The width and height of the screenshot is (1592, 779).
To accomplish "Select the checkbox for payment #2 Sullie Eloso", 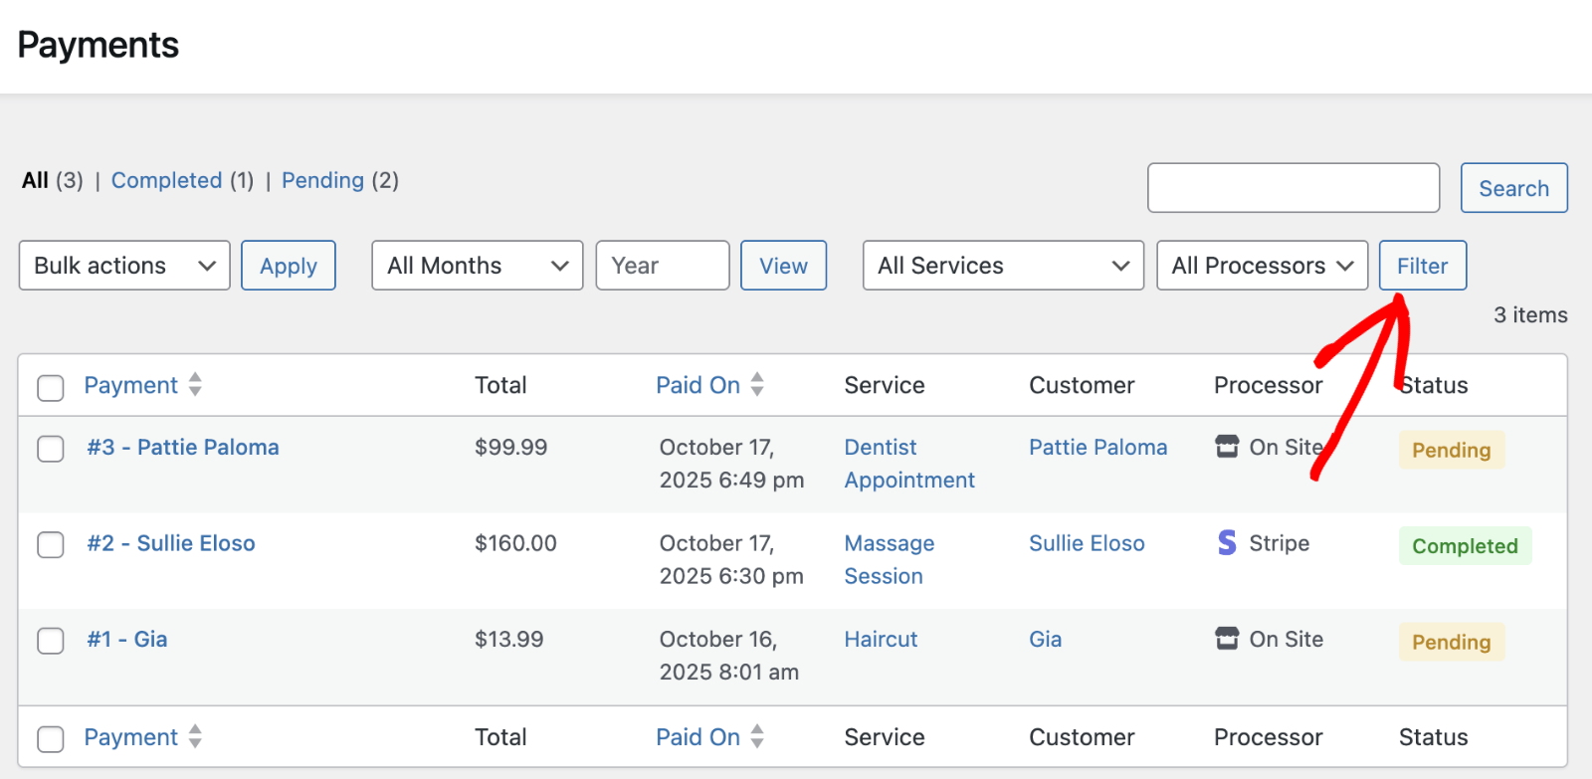I will (x=51, y=545).
